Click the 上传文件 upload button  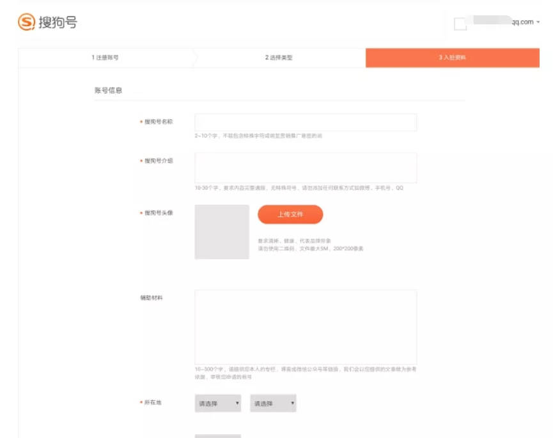coord(290,215)
